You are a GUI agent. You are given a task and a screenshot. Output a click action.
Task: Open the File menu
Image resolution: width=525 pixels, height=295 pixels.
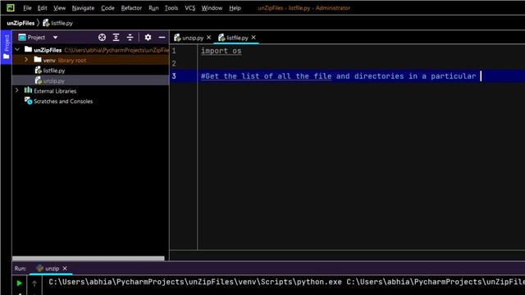click(27, 8)
